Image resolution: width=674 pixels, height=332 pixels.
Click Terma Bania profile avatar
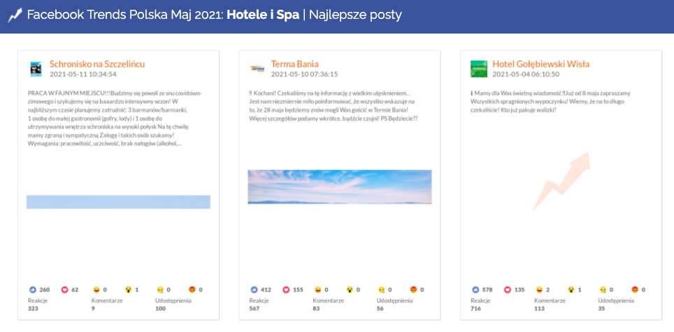coord(258,68)
